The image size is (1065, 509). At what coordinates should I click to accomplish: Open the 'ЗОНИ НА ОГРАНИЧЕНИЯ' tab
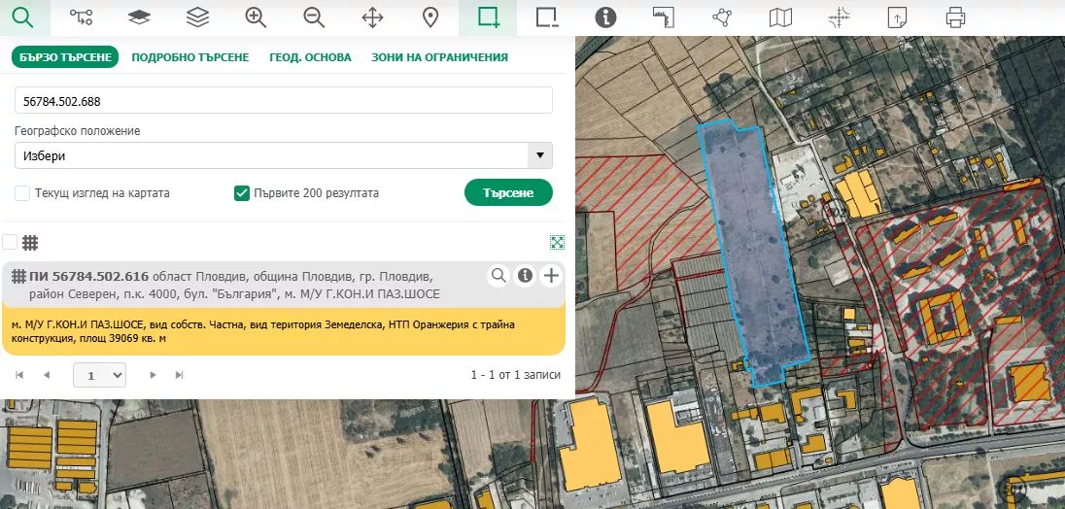pos(439,57)
